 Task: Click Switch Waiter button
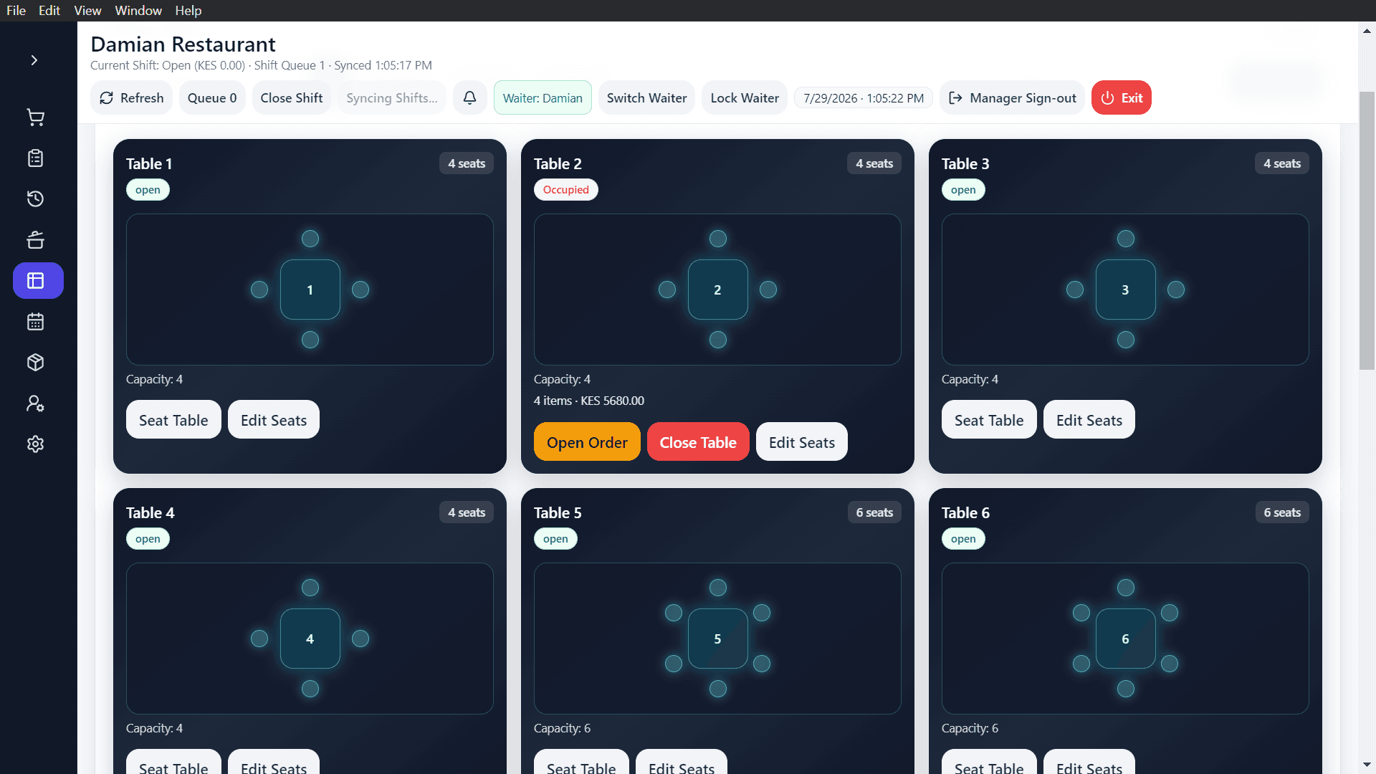tap(646, 98)
